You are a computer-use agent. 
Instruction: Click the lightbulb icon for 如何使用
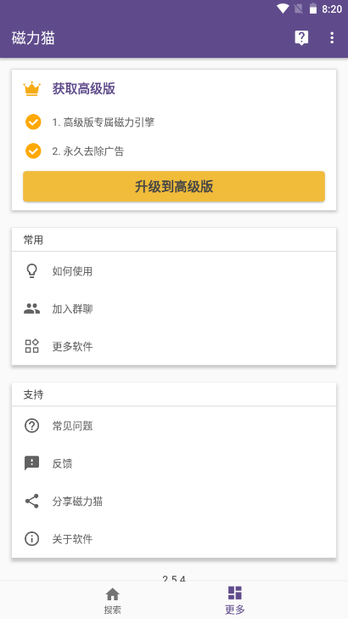[x=31, y=271]
